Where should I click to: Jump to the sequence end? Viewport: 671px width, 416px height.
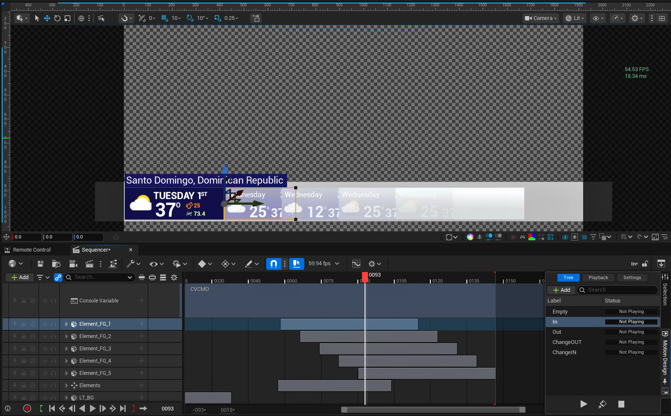(123, 408)
